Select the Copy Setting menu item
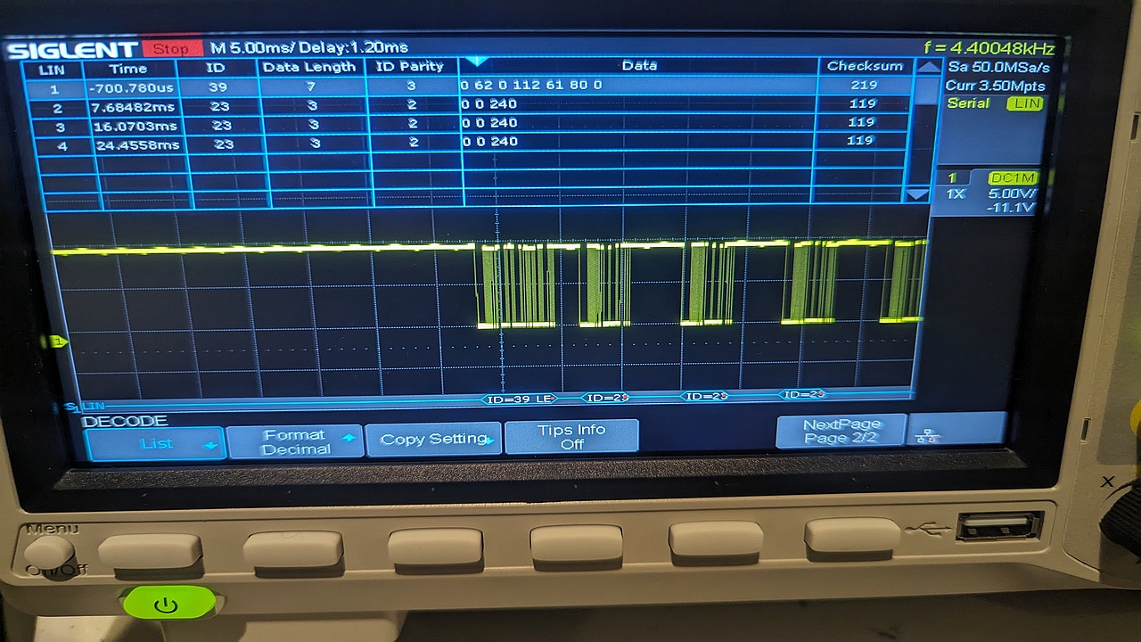The height and width of the screenshot is (642, 1141). point(434,439)
